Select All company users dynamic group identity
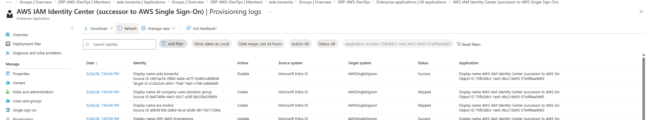 [172, 92]
